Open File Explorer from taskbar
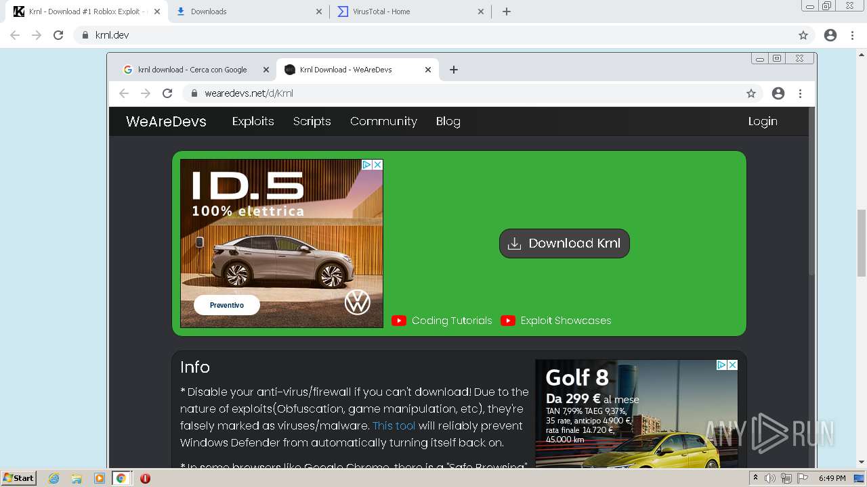867x487 pixels. [77, 478]
